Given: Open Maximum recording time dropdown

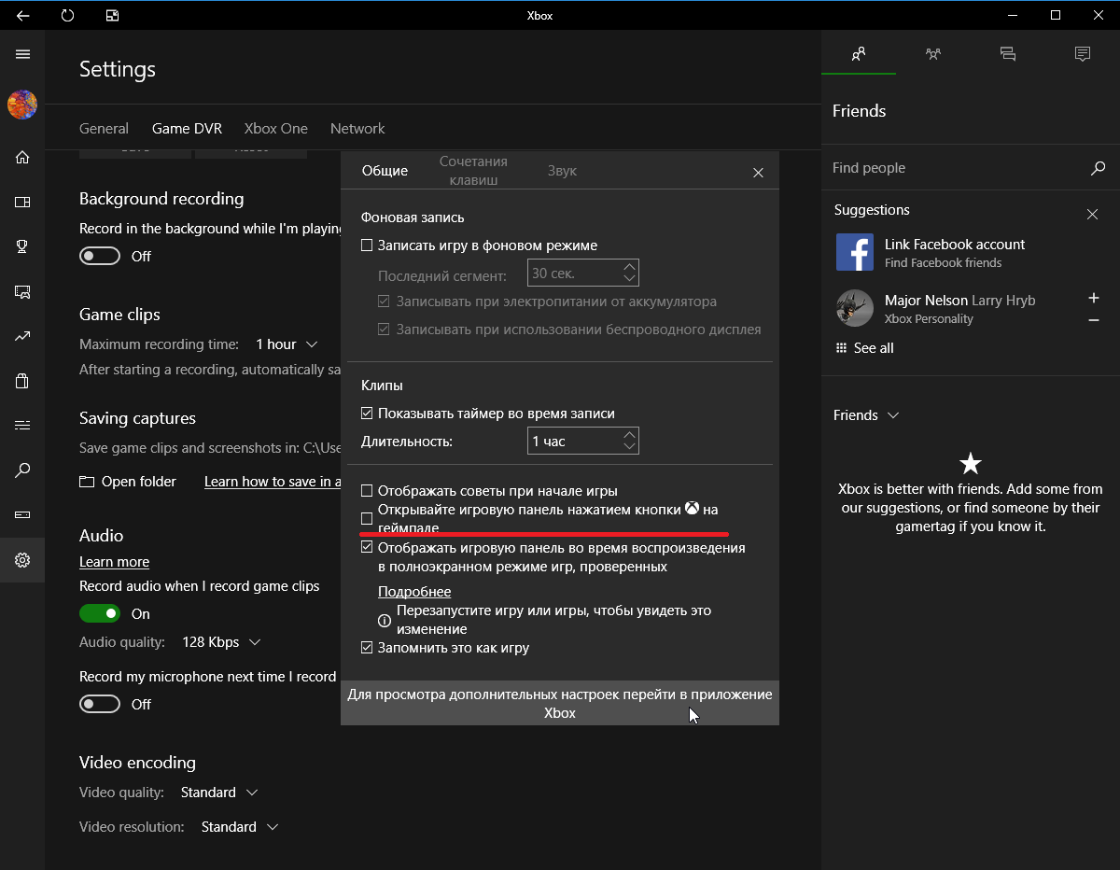Looking at the screenshot, I should tap(287, 344).
